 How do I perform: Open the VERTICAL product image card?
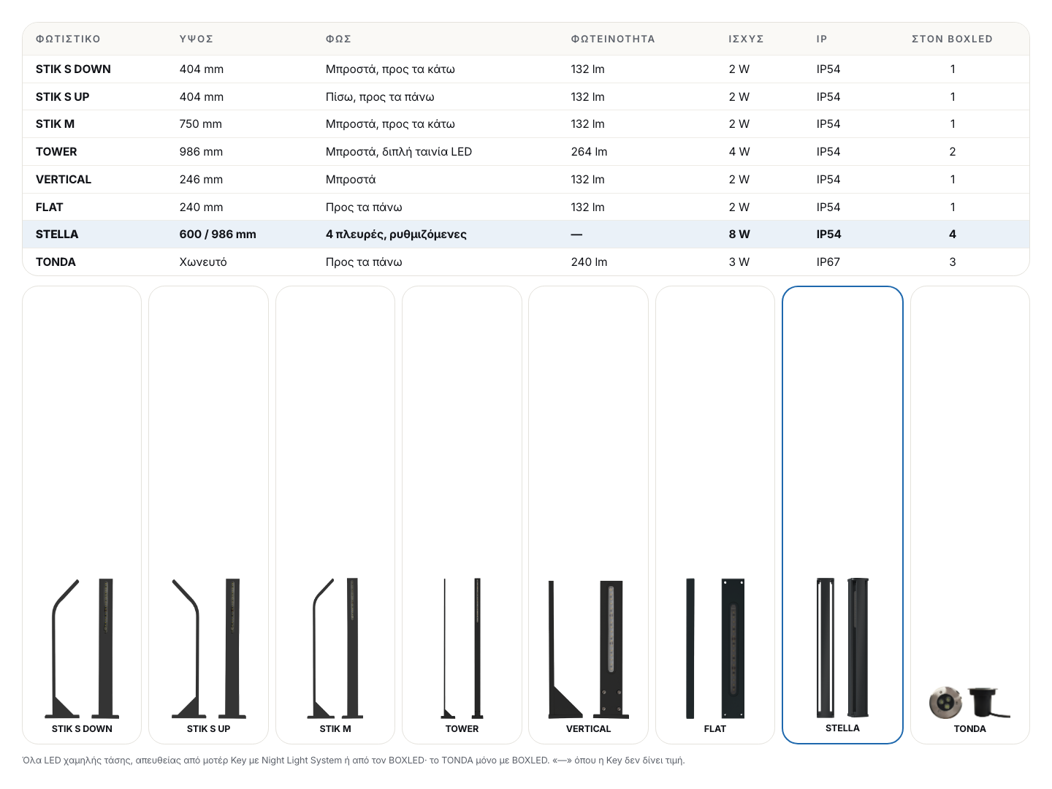(588, 515)
